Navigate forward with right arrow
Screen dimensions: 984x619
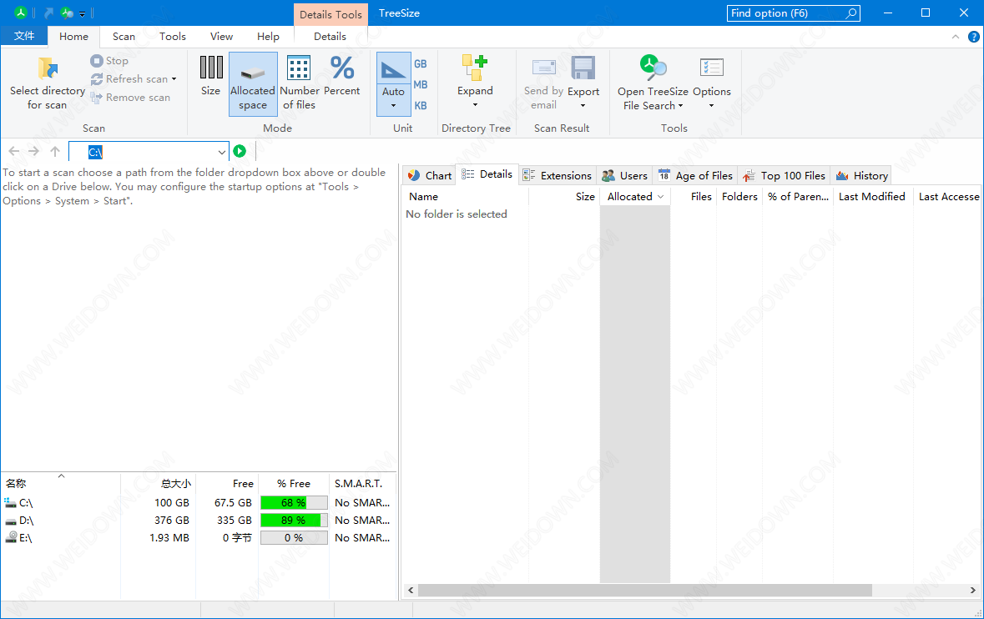tap(34, 151)
